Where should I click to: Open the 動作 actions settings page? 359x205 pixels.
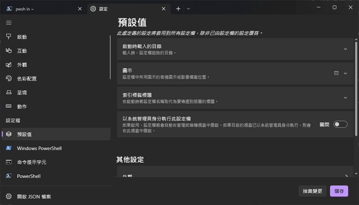pos(22,107)
